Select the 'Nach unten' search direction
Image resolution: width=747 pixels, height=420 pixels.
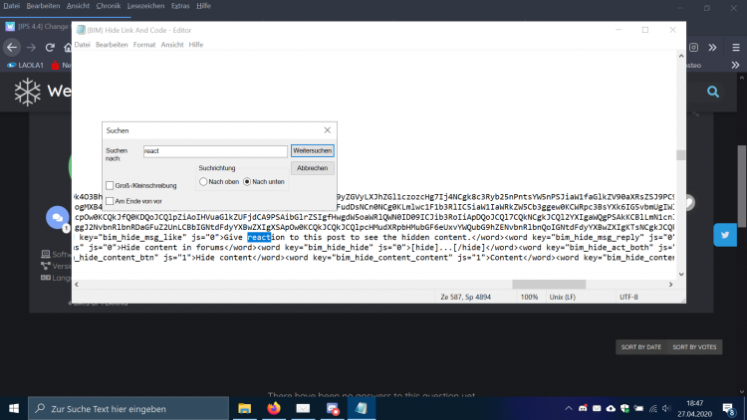(248, 182)
